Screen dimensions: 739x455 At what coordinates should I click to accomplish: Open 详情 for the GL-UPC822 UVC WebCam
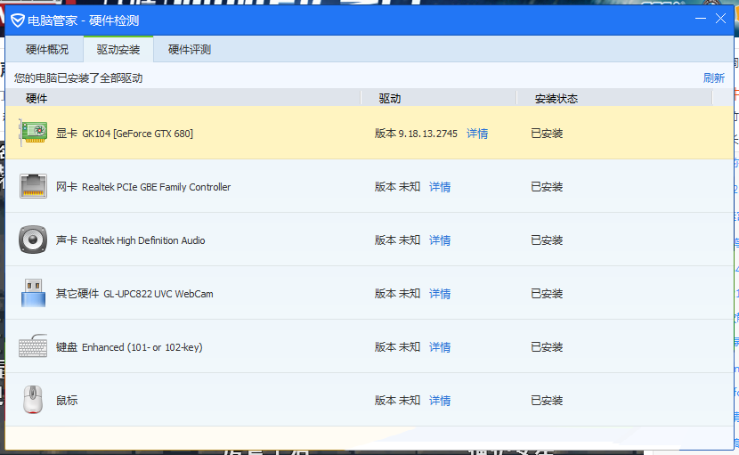coord(440,294)
